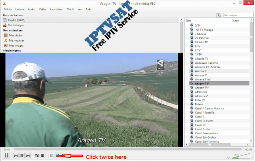Viewport: 255px width, 161px height.
Task: Mute audio via speaker icon
Action: tap(228, 157)
